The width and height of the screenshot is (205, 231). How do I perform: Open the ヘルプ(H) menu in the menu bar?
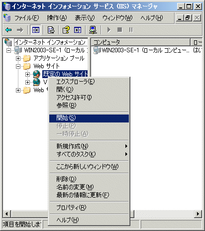coord(152,18)
